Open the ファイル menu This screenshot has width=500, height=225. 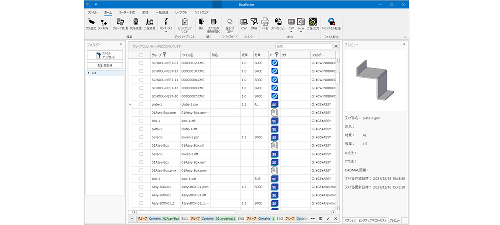coord(92,12)
